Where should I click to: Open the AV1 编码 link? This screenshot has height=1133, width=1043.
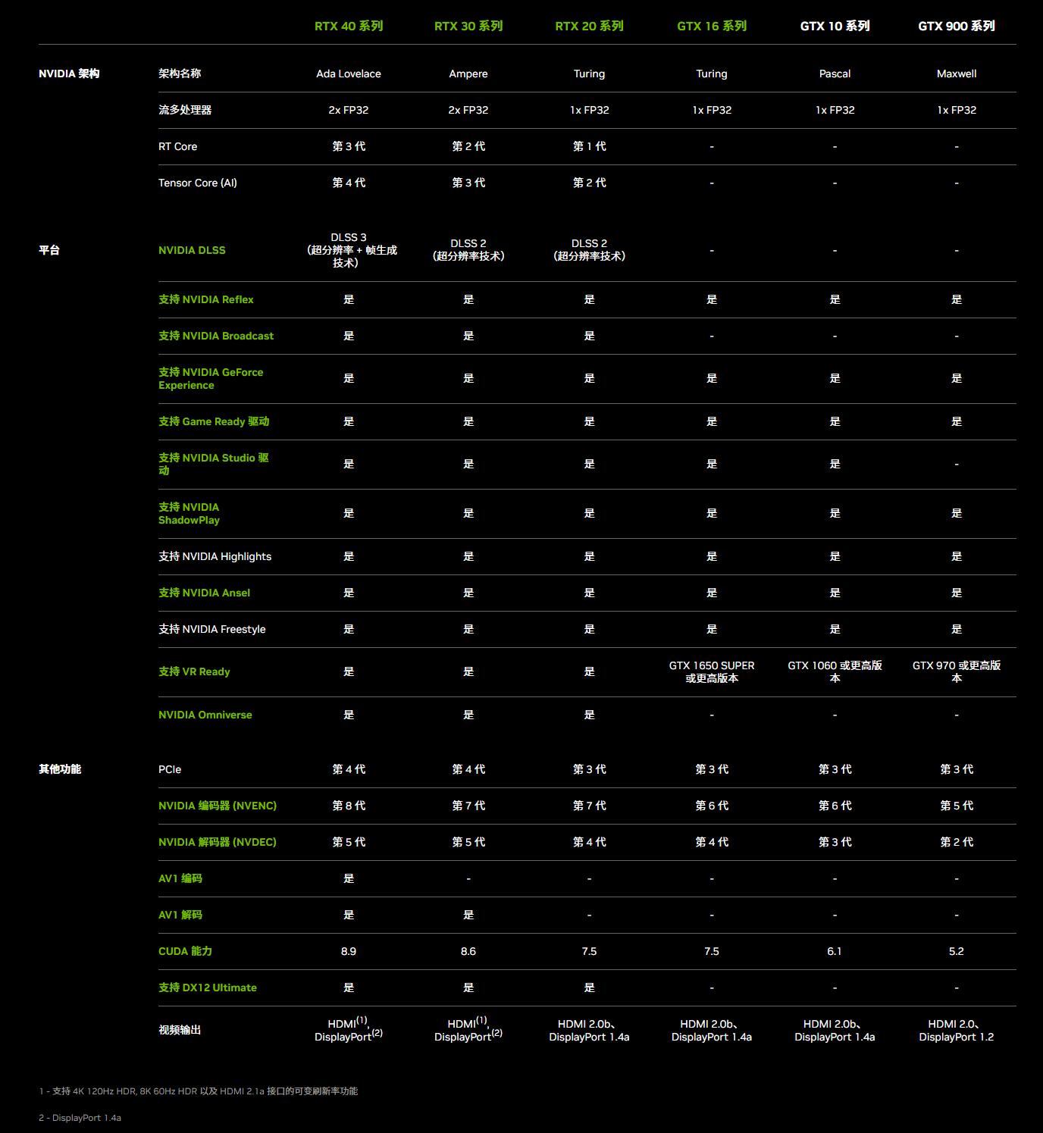180,878
